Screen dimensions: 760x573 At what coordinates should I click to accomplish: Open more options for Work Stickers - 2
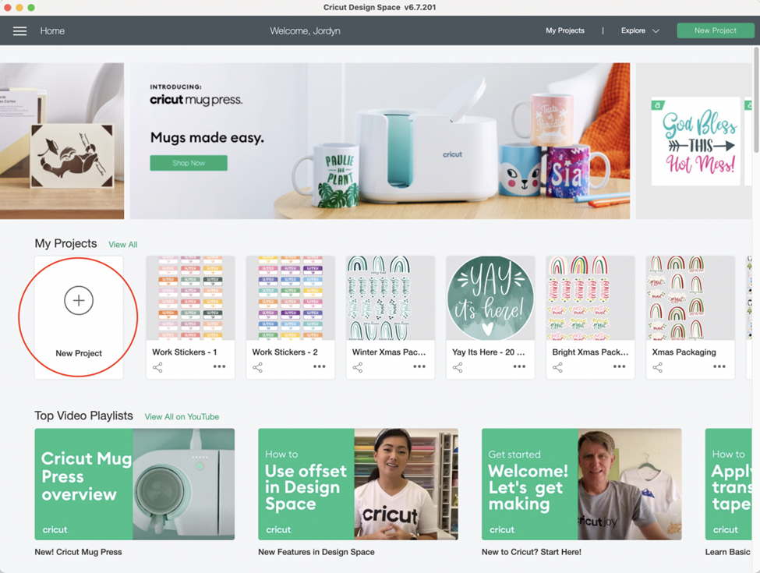pos(320,366)
